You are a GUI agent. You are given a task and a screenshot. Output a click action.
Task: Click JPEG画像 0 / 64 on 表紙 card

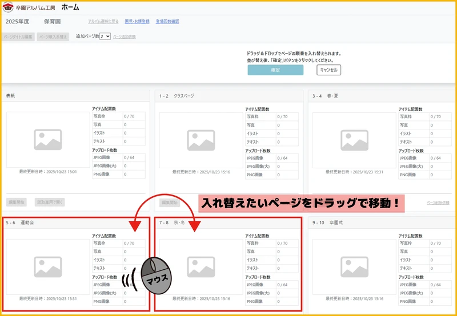click(119, 157)
